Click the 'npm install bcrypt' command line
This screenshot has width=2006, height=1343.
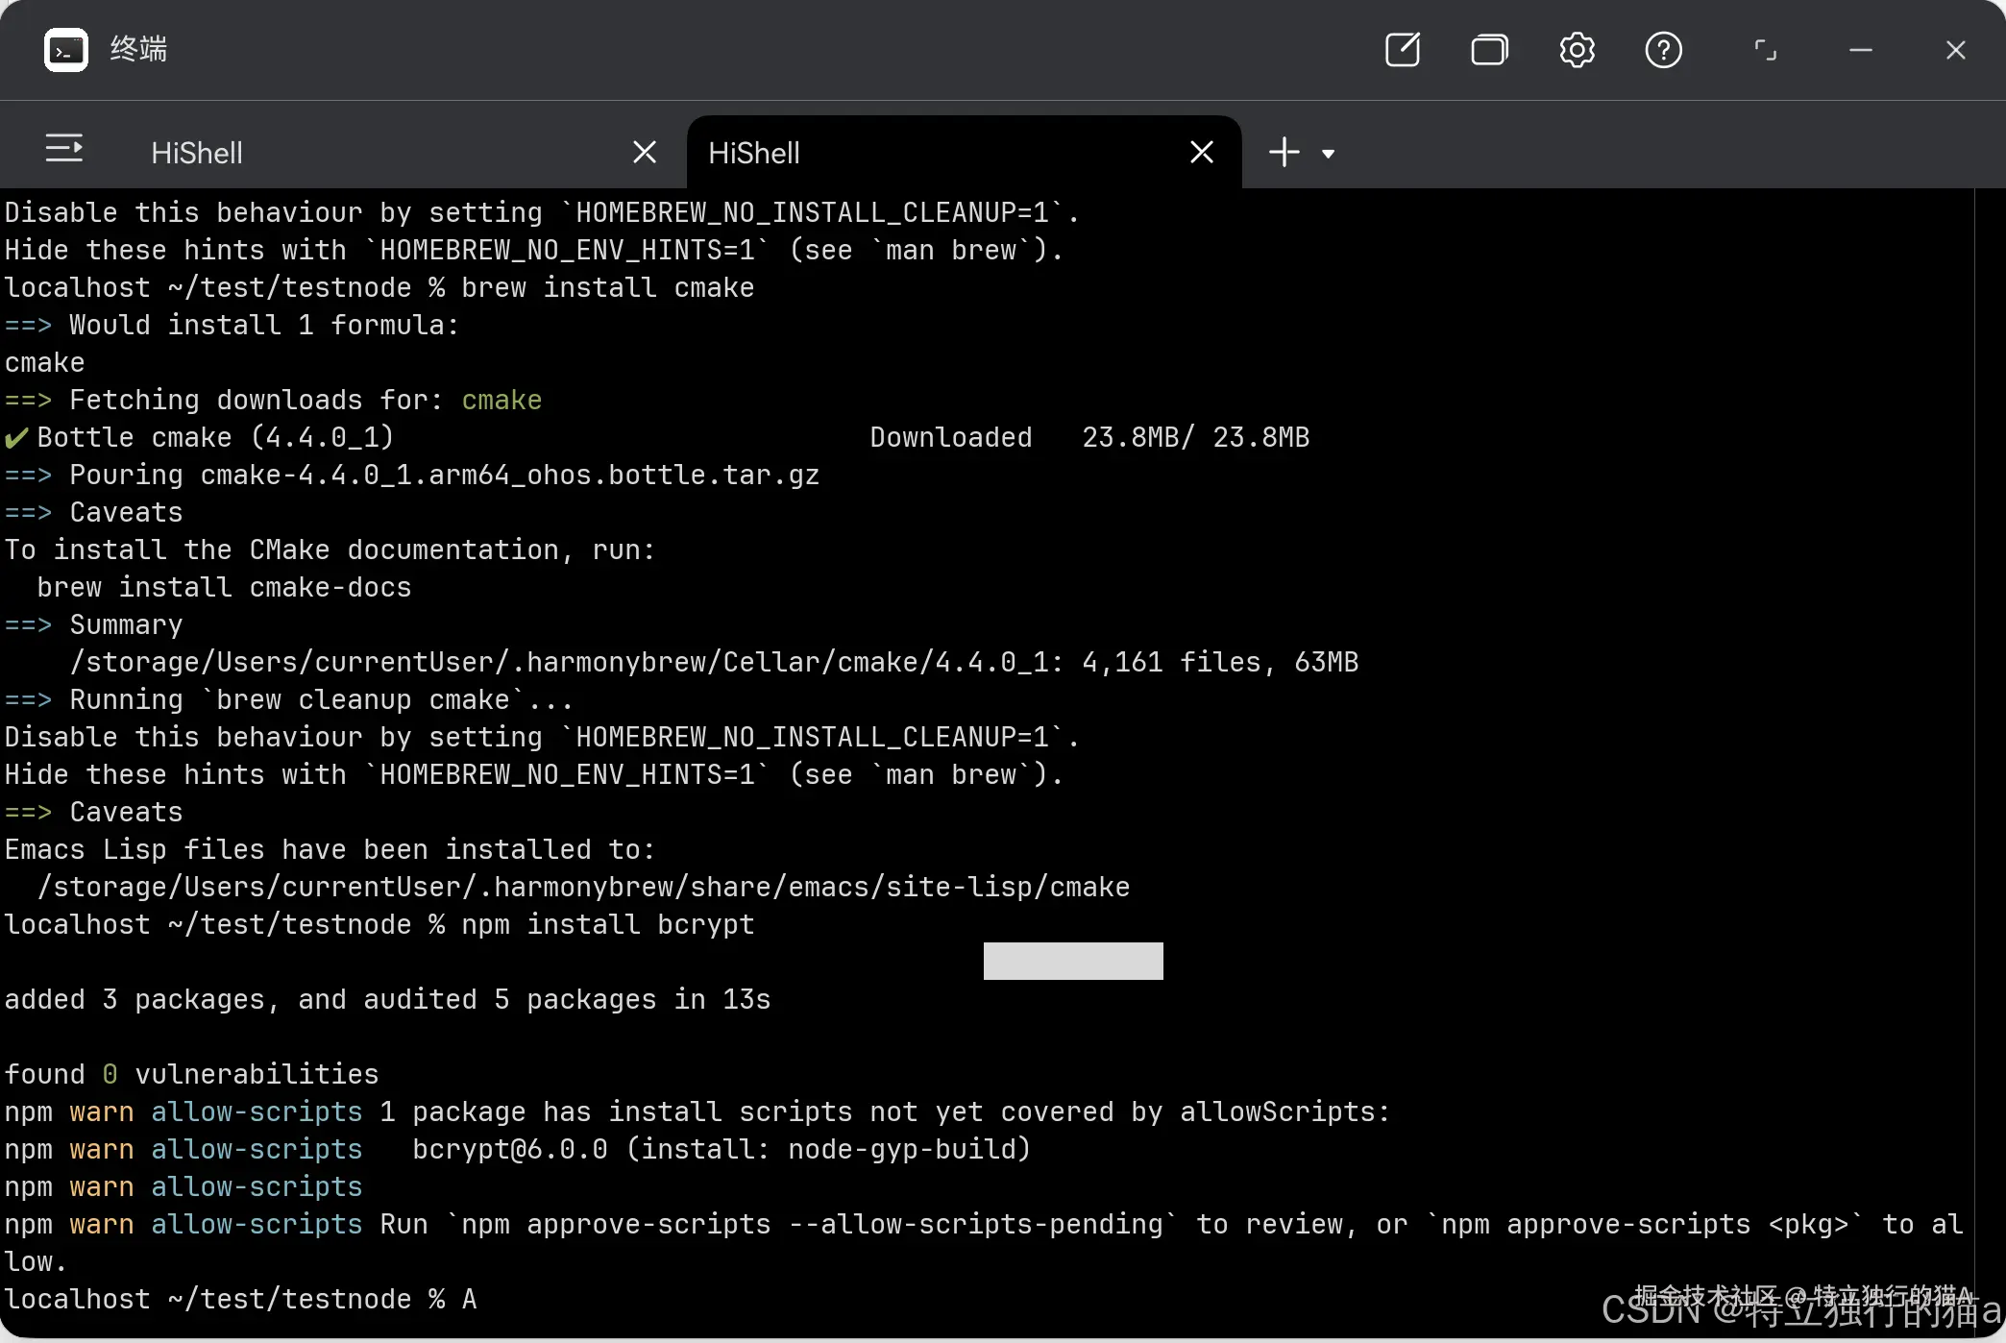379,924
